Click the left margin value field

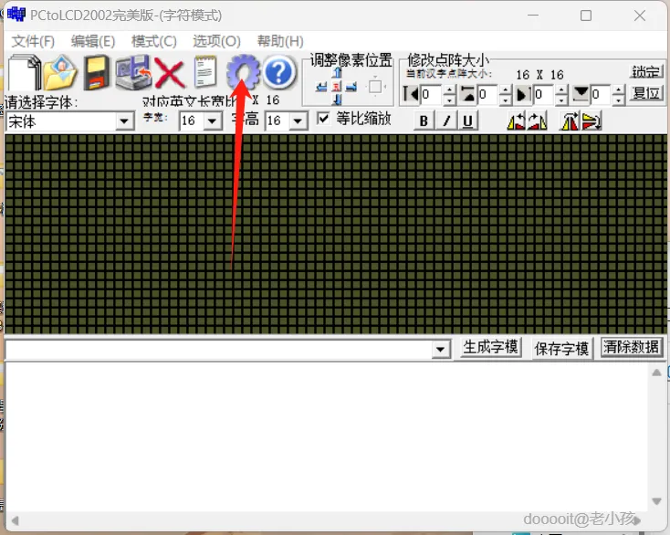tap(432, 94)
